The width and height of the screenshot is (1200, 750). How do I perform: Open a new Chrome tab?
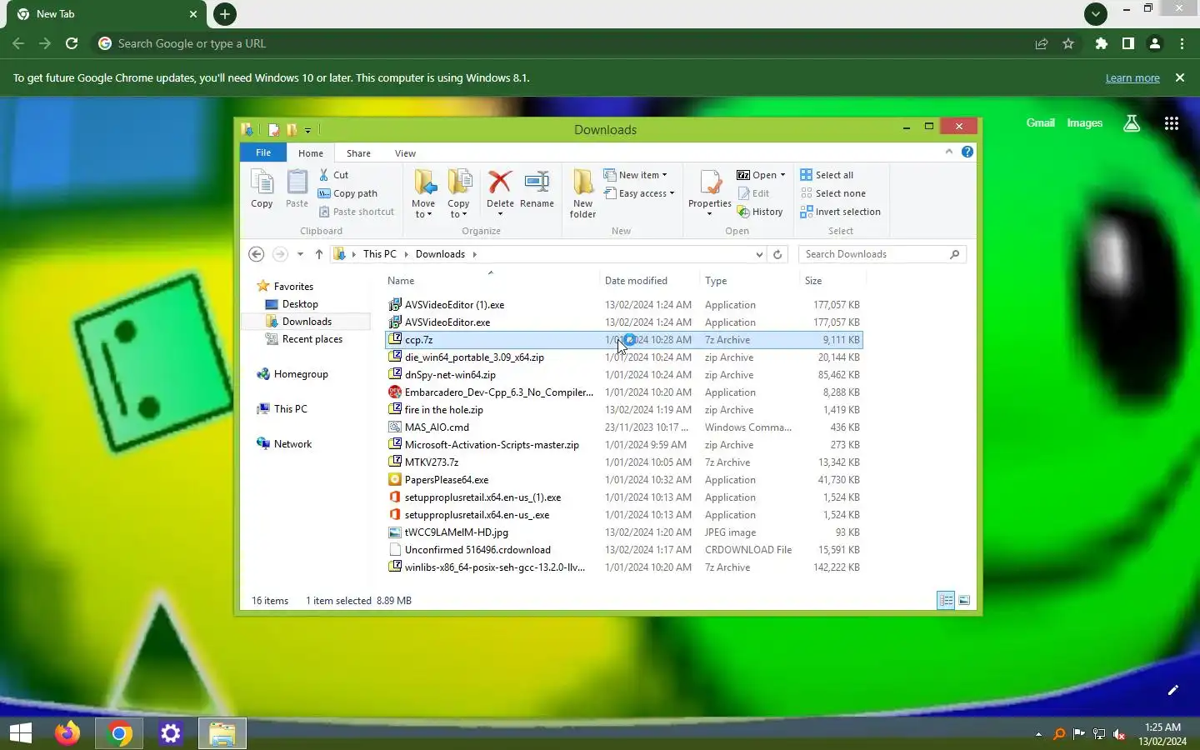(225, 14)
